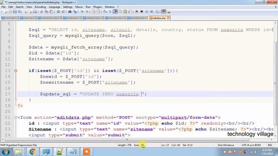This screenshot has width=278, height=156.
Task: Click horizontal scrollbar left arrow
Action: pyautogui.click(x=3, y=140)
